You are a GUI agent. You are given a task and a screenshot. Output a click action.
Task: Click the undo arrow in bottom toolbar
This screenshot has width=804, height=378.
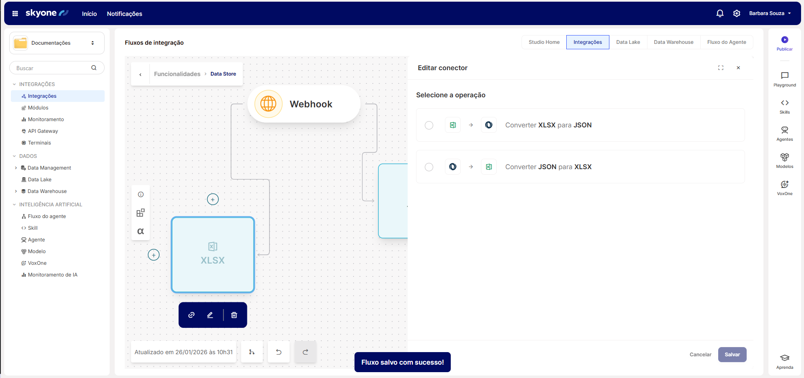279,352
